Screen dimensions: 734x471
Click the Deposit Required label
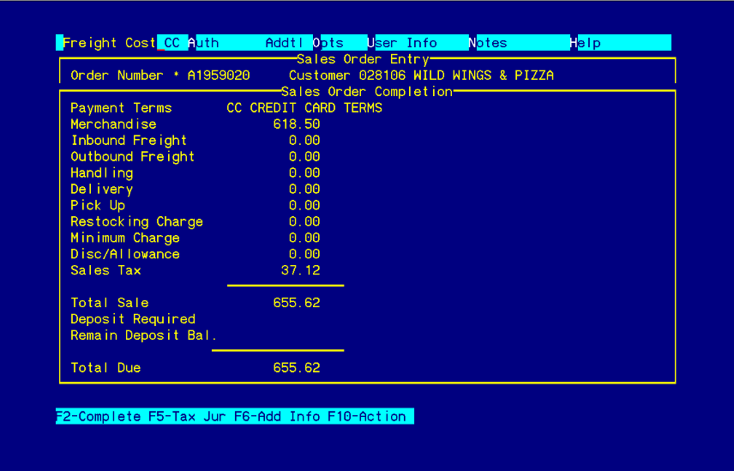click(133, 319)
